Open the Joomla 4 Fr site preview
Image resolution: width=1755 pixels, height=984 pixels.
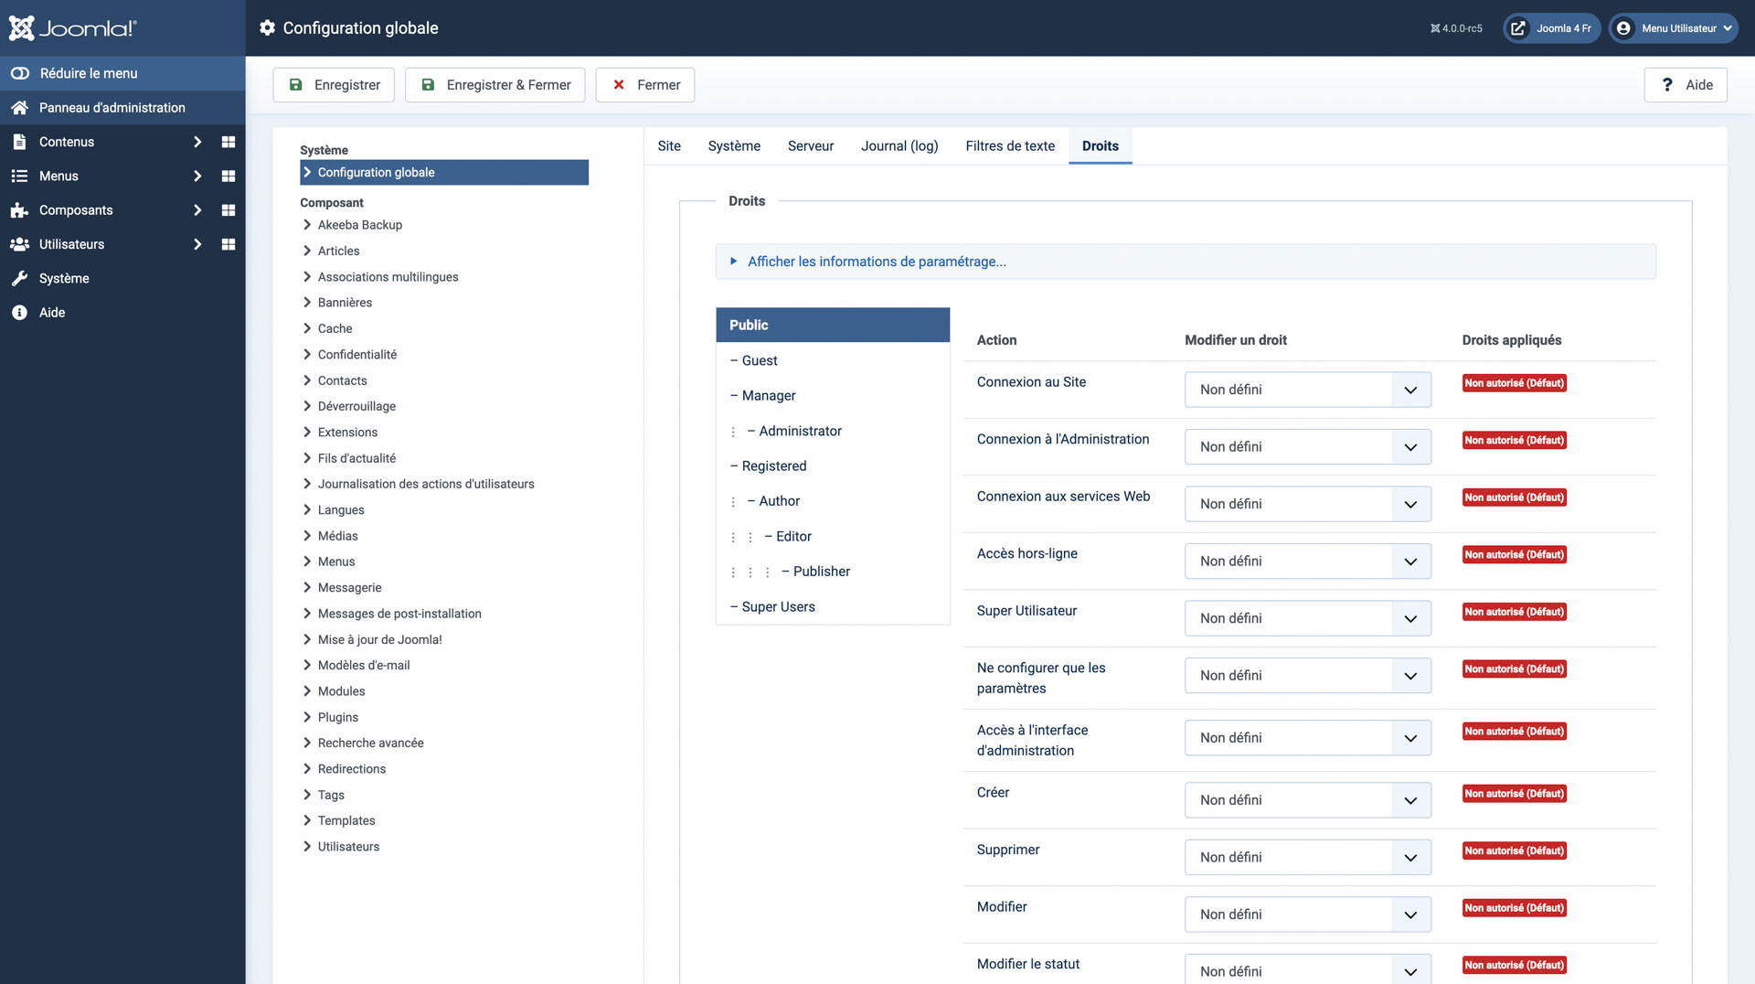pos(1551,28)
